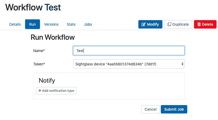Cancel the run workflow form

point(150,109)
